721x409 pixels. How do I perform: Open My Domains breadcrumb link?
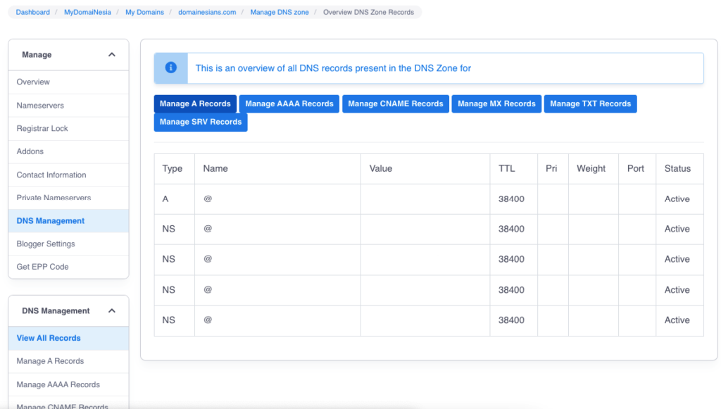coord(144,12)
